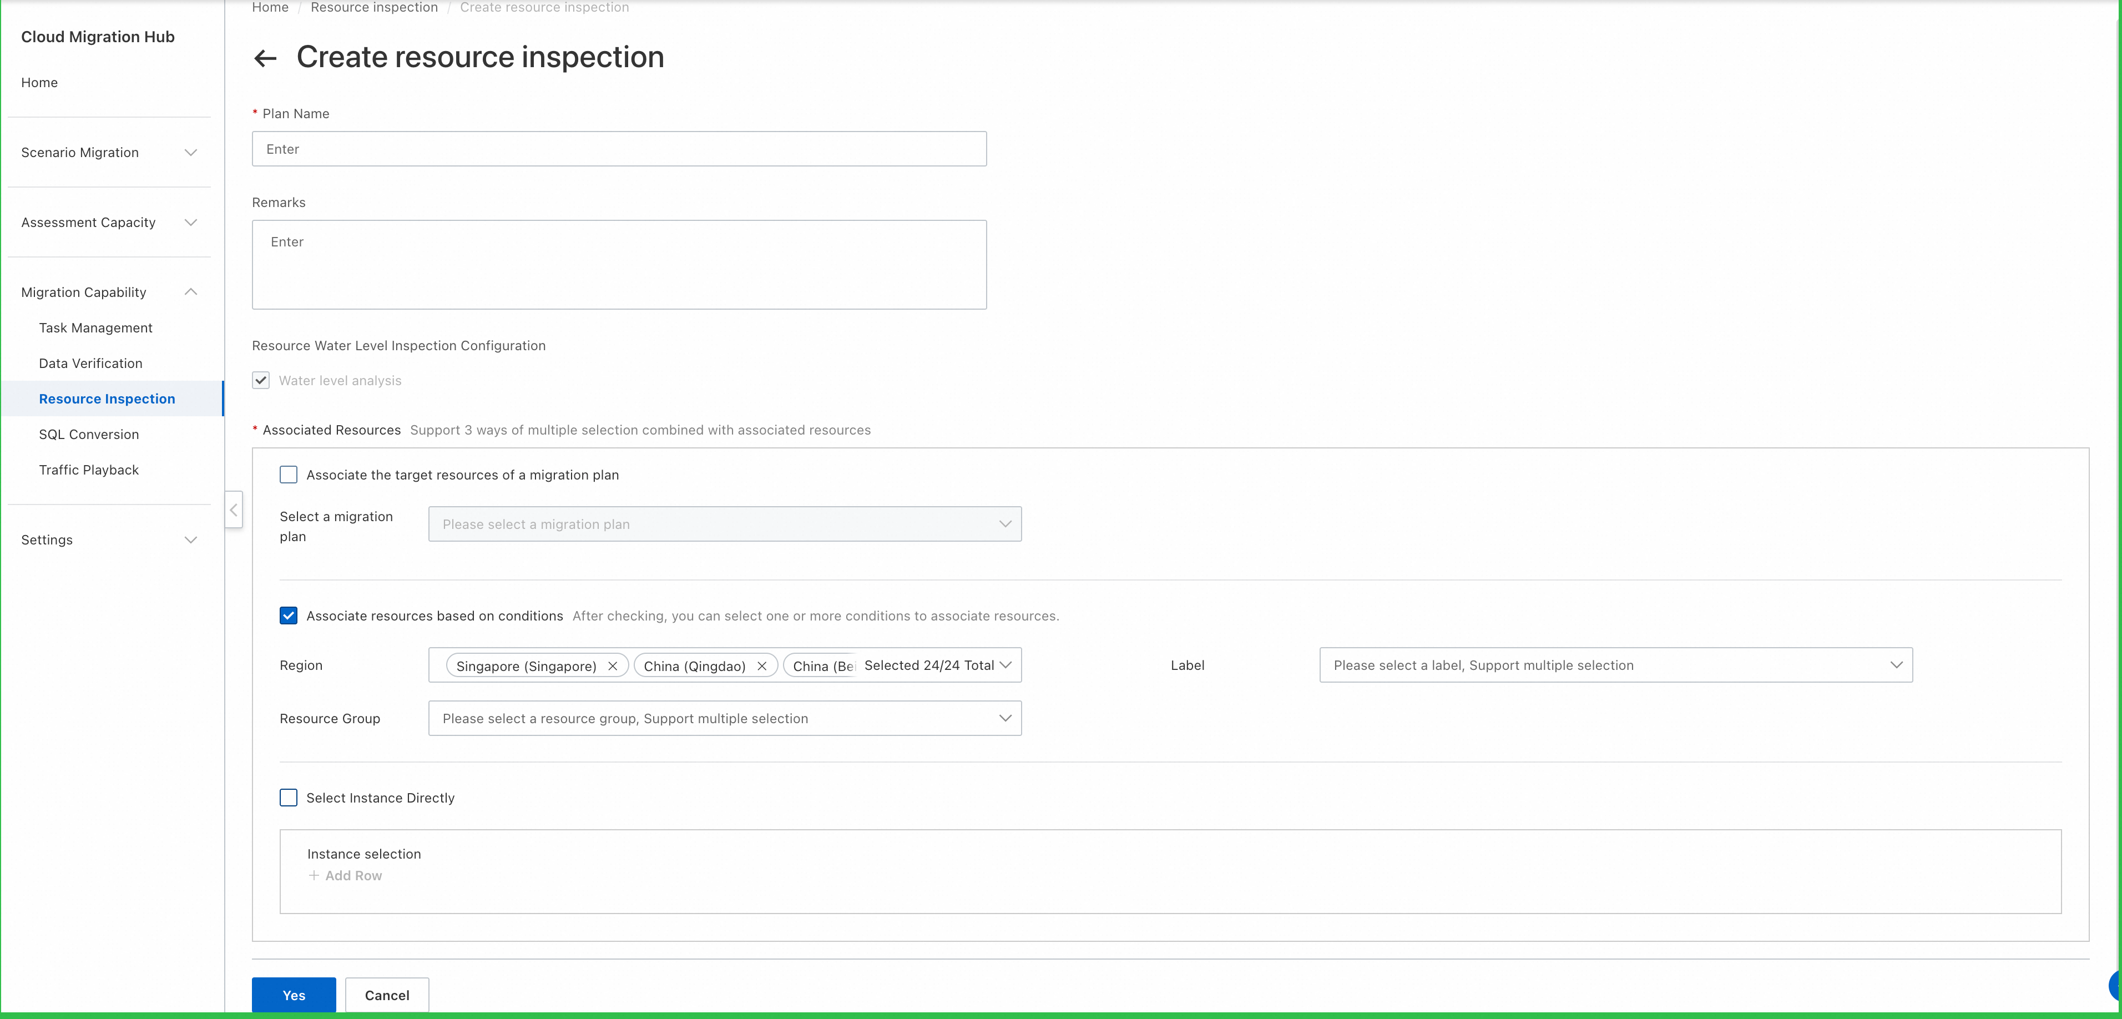
Task: Enable the Select Instance Directly checkbox
Action: click(289, 798)
